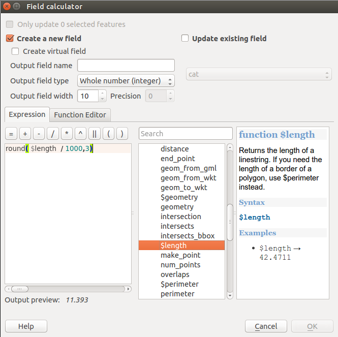Enable Create virtual field option
The image size is (338, 337).
[15, 51]
